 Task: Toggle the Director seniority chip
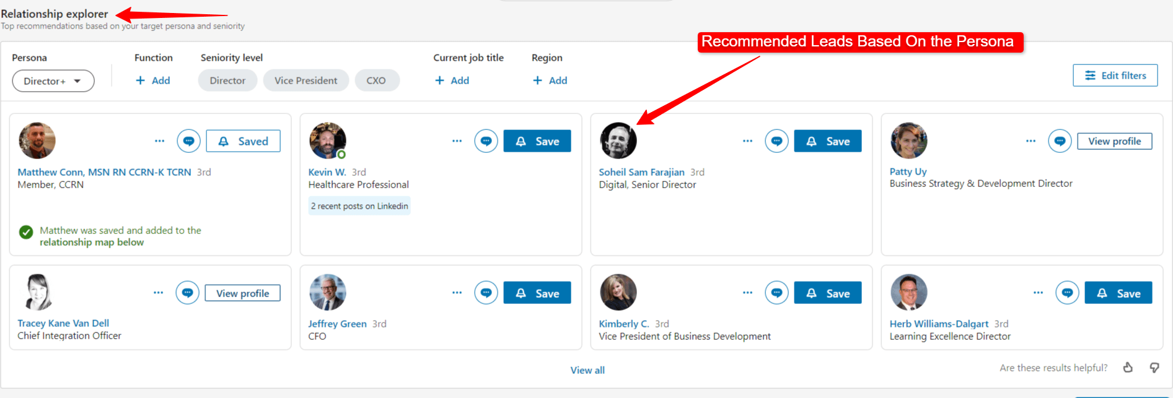227,80
